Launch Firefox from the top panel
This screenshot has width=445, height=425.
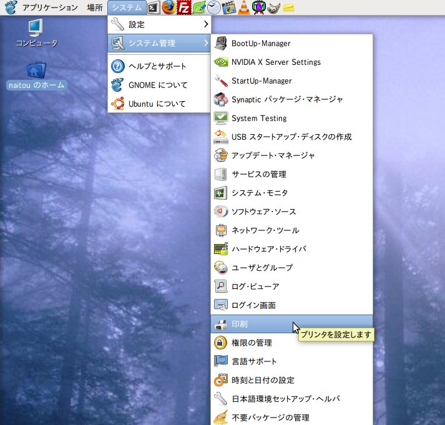click(169, 7)
